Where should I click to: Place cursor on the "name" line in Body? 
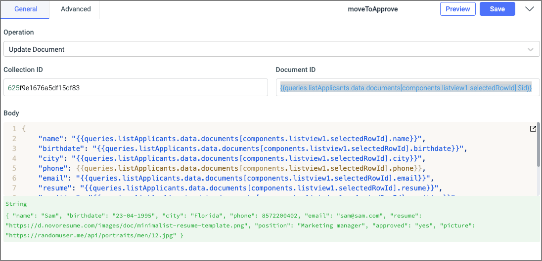click(x=231, y=139)
